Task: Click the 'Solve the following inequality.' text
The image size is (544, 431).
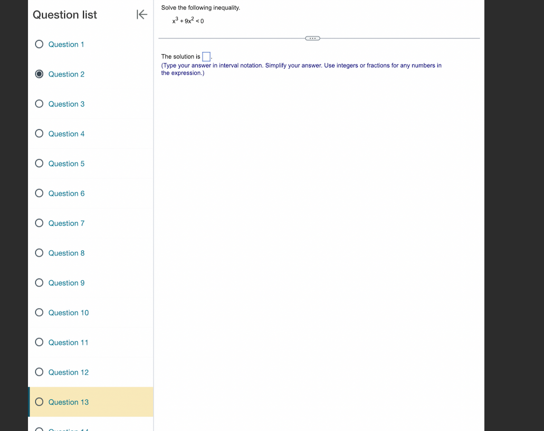Action: click(201, 7)
